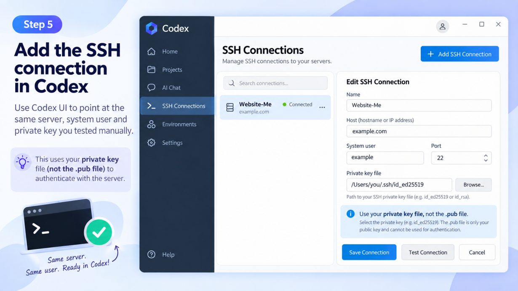
Task: Click the Host field with example.com
Action: click(x=419, y=131)
